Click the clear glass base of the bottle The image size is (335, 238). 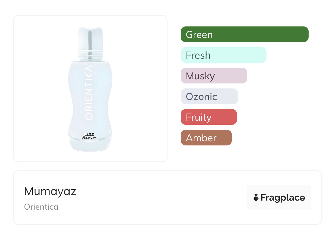(x=90, y=145)
